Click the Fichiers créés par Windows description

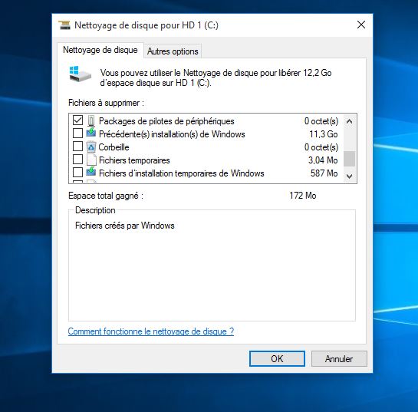(125, 226)
